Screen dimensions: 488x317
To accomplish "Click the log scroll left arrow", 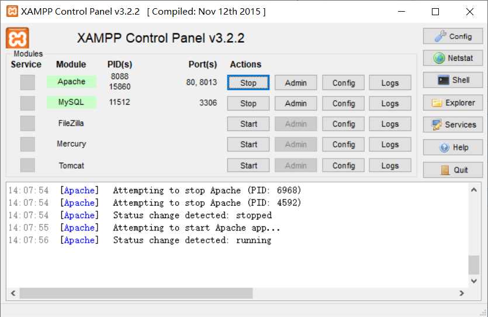I will pos(13,293).
